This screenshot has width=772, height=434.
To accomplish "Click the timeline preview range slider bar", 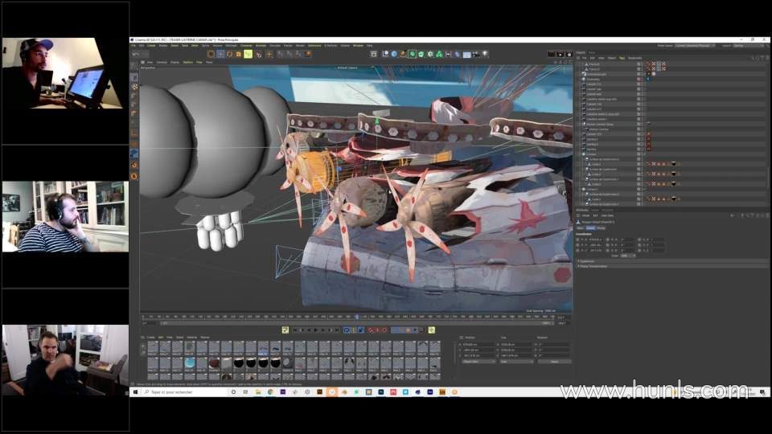I will [357, 323].
